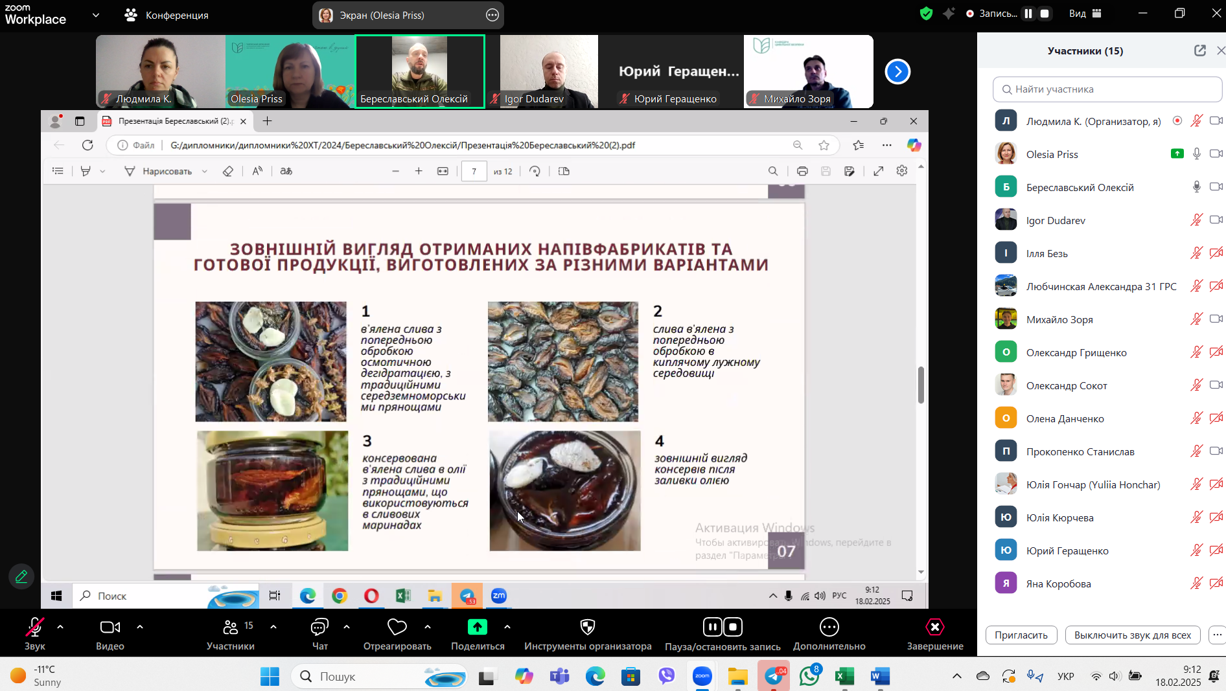Click End meeting red icon
1226x691 pixels.
(934, 628)
